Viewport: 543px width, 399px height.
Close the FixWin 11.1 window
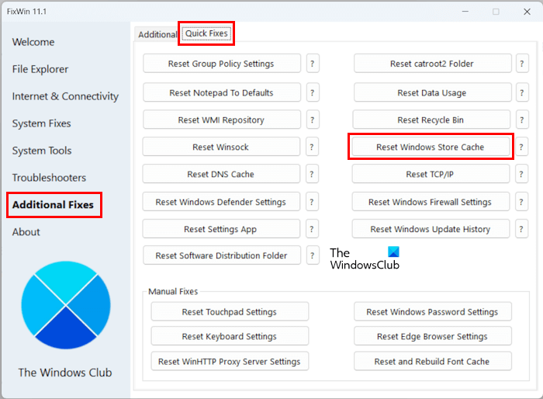click(527, 12)
